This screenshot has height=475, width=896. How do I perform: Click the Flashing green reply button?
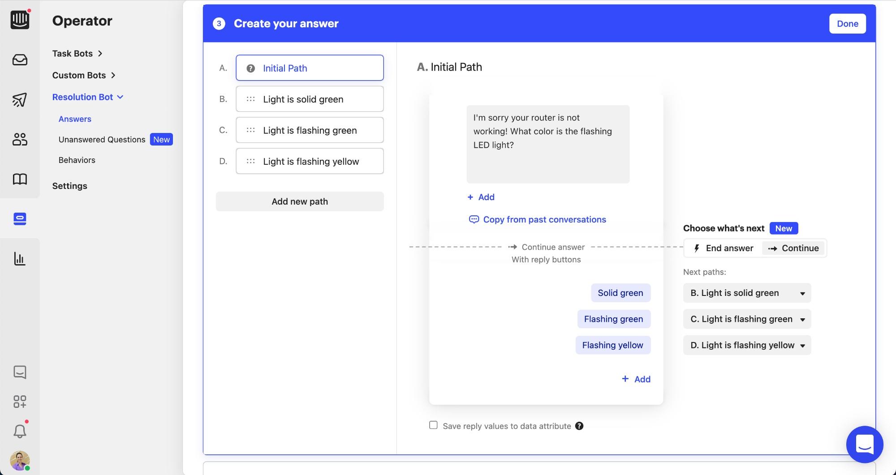point(613,319)
